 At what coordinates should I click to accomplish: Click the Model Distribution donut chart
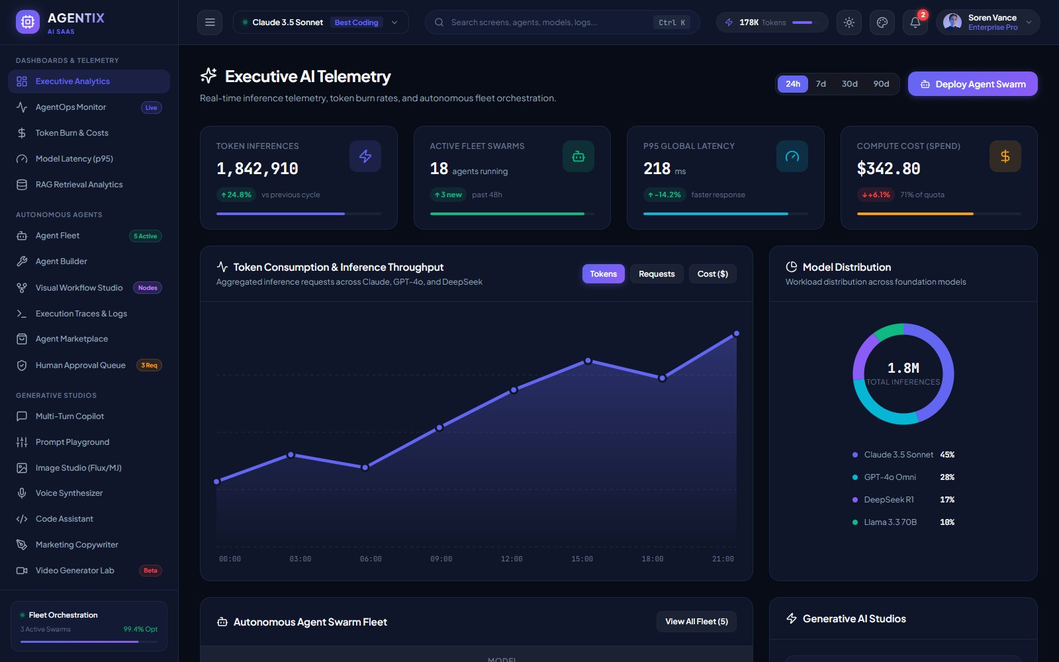pyautogui.click(x=903, y=374)
